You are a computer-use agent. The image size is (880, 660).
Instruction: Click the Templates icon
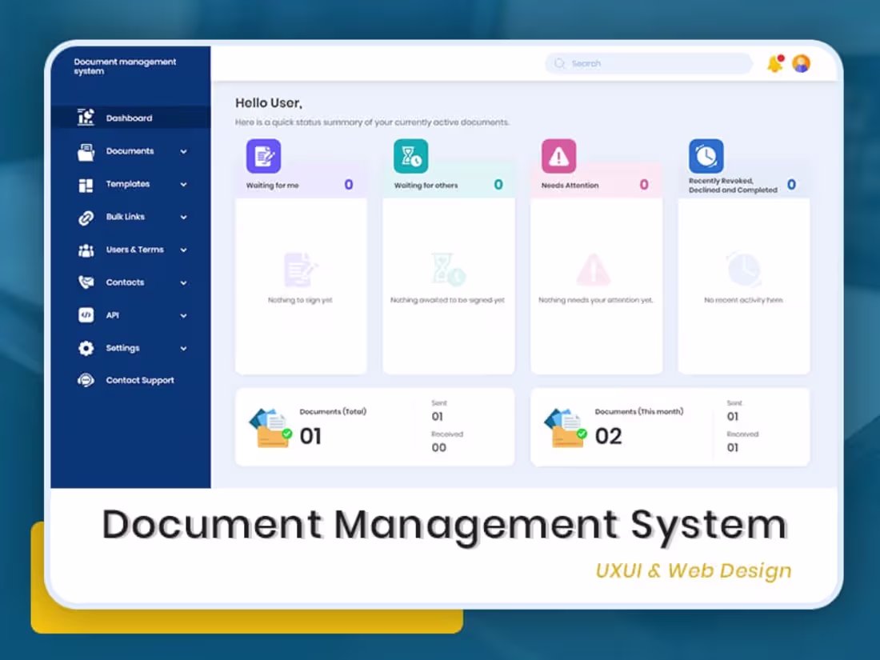85,184
